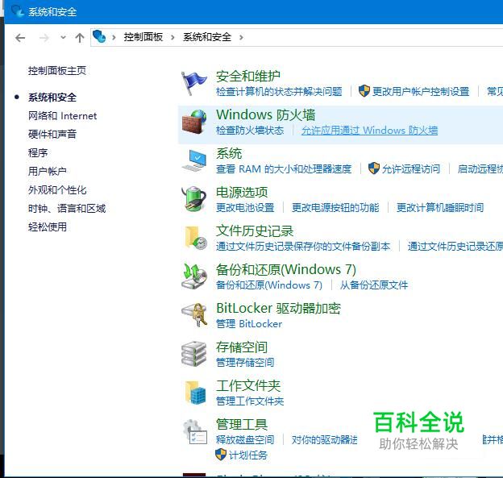Expand chevron after the address bar icon
The width and height of the screenshot is (503, 478).
tap(114, 38)
